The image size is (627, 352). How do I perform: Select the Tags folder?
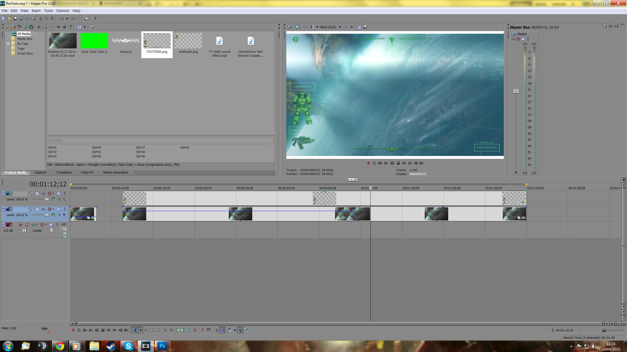[x=21, y=48]
